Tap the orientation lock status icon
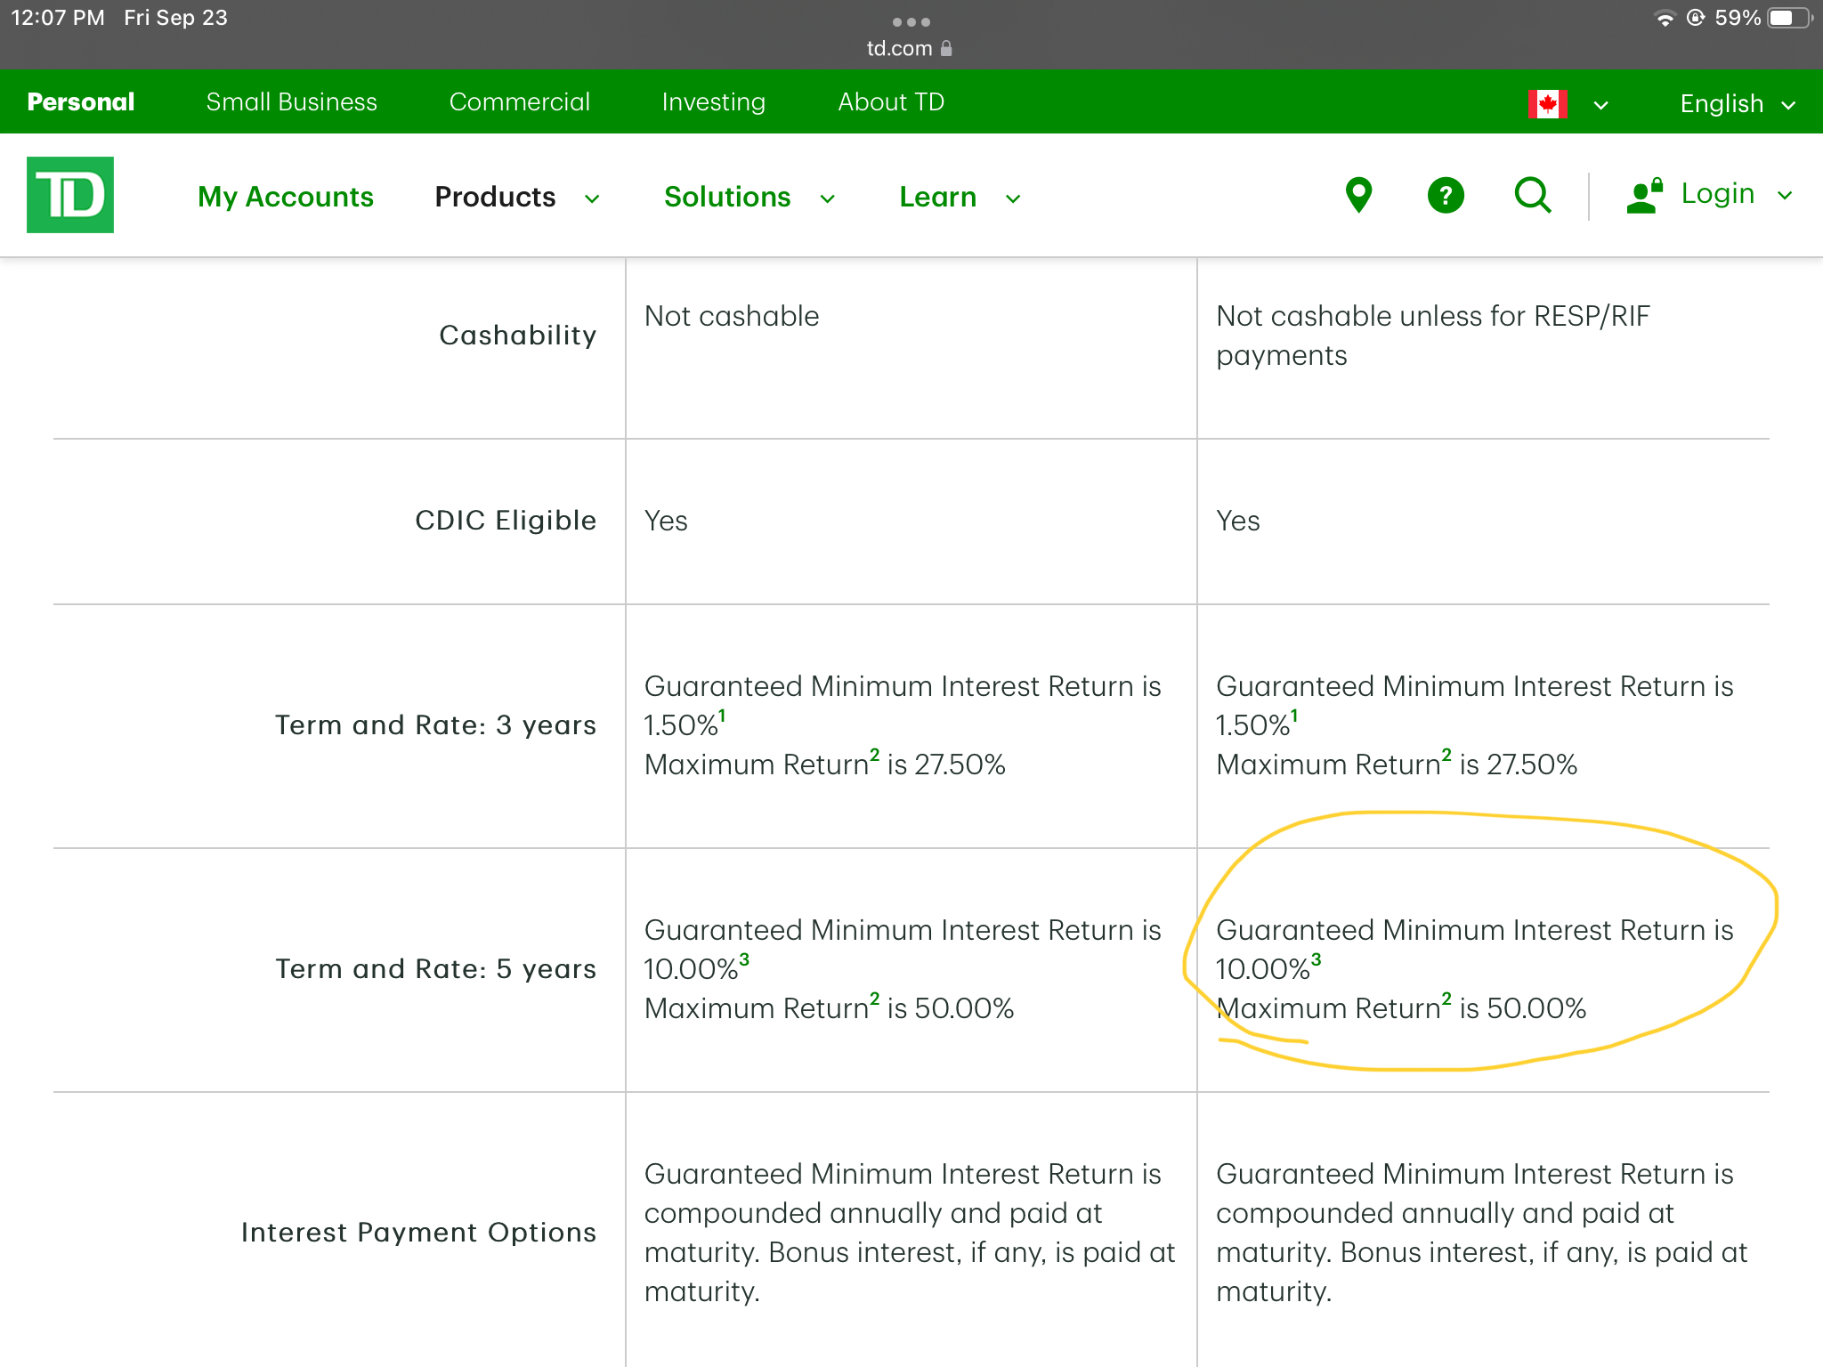This screenshot has width=1823, height=1367. coord(1696,18)
